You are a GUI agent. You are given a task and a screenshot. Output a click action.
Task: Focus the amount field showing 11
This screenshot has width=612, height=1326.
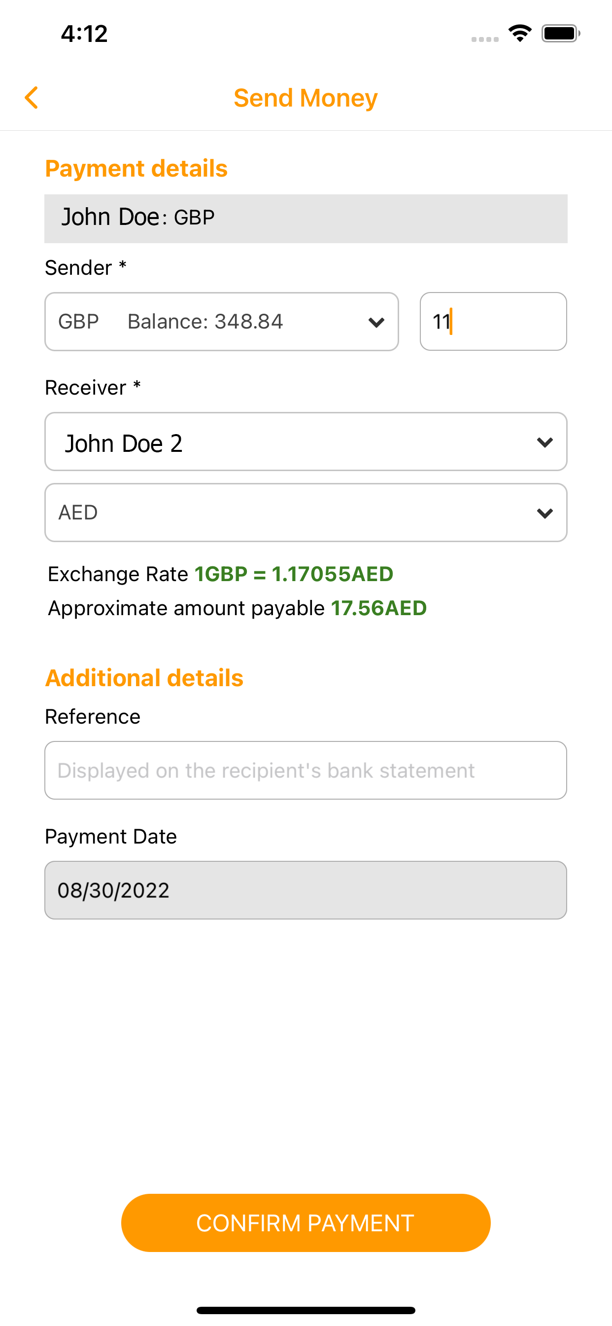coord(493,322)
